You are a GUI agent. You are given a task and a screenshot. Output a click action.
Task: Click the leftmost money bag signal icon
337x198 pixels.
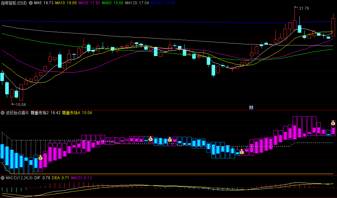click(x=41, y=157)
